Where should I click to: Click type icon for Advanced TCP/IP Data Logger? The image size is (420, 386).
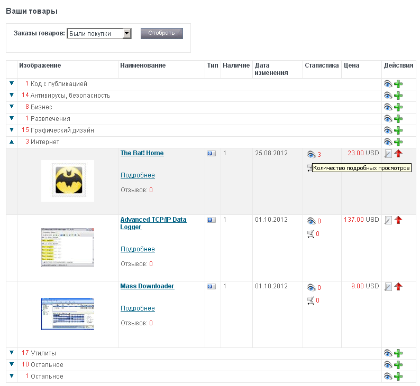coord(212,220)
